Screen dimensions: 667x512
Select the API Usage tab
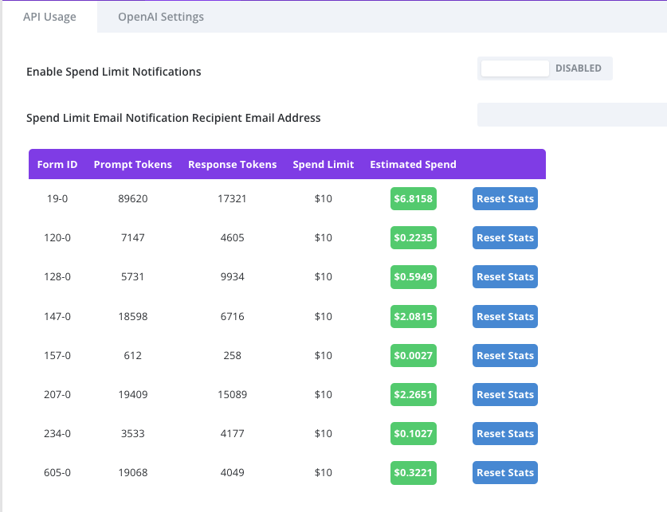pos(49,17)
